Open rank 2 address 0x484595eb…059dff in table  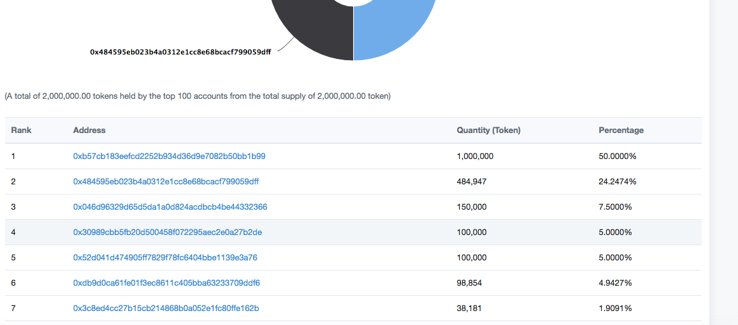(165, 181)
